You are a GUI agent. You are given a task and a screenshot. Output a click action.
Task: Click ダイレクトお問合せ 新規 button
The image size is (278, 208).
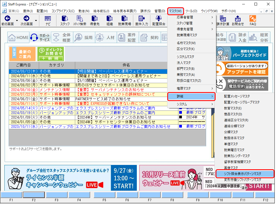(51, 54)
